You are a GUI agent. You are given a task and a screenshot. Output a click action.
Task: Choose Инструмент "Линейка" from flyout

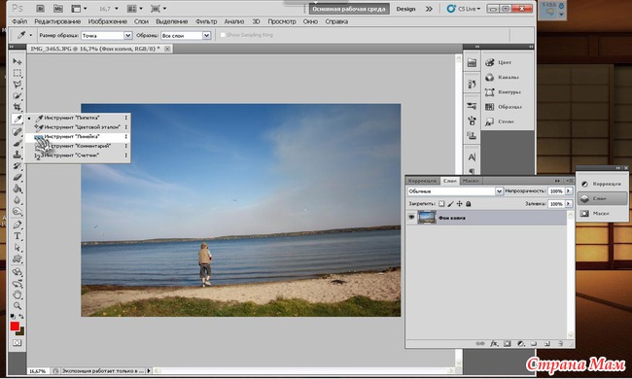pyautogui.click(x=78, y=136)
